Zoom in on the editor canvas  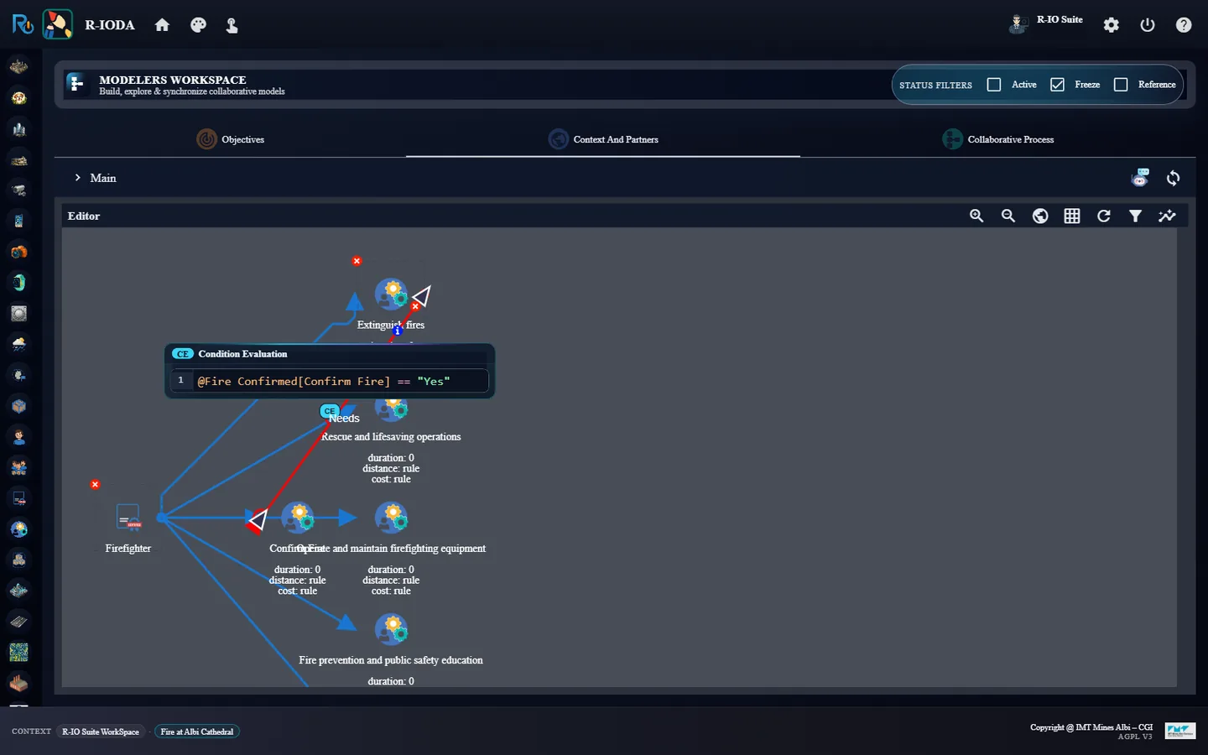pos(976,216)
